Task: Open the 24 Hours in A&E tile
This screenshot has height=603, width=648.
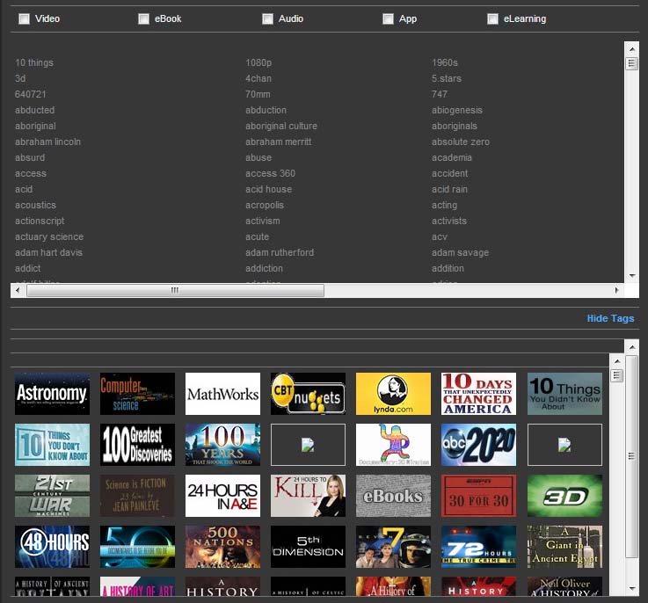Action: [222, 496]
